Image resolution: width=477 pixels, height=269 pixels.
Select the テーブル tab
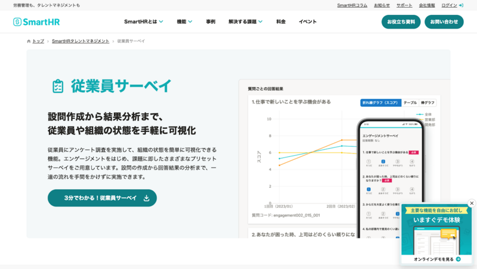pyautogui.click(x=410, y=103)
